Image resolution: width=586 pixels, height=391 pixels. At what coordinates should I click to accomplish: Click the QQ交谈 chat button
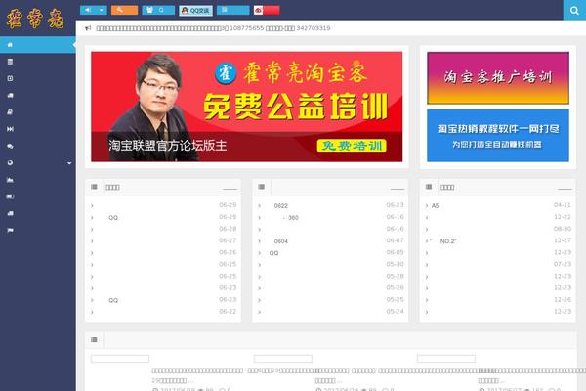[x=196, y=11]
